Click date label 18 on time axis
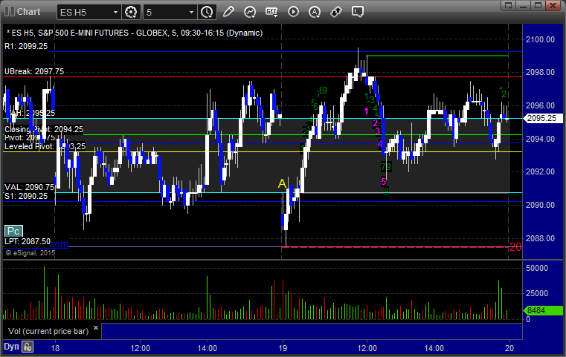Image resolution: width=566 pixels, height=357 pixels. click(55, 348)
